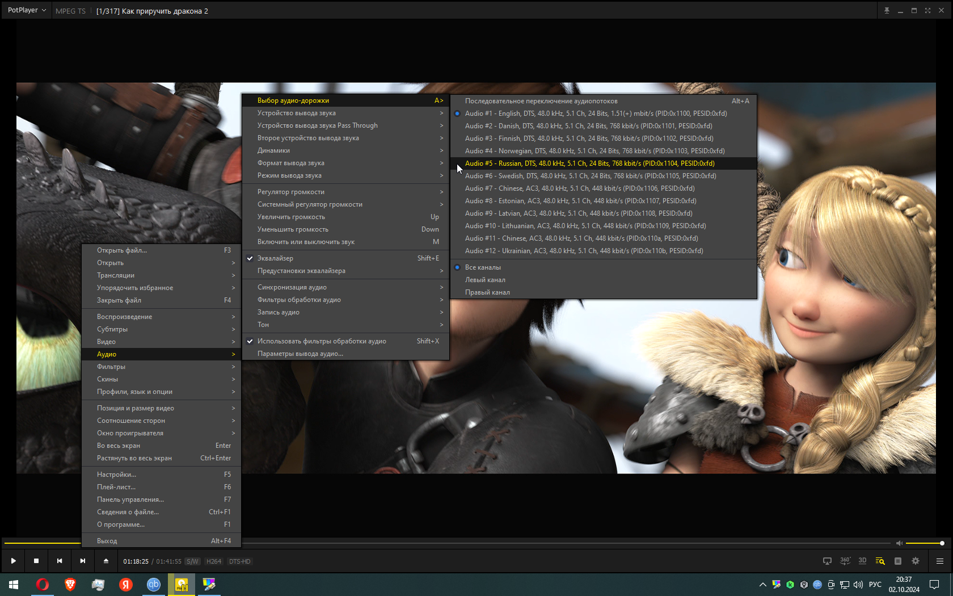Click 'Включить или выключить звук'
This screenshot has width=953, height=596.
[345, 242]
